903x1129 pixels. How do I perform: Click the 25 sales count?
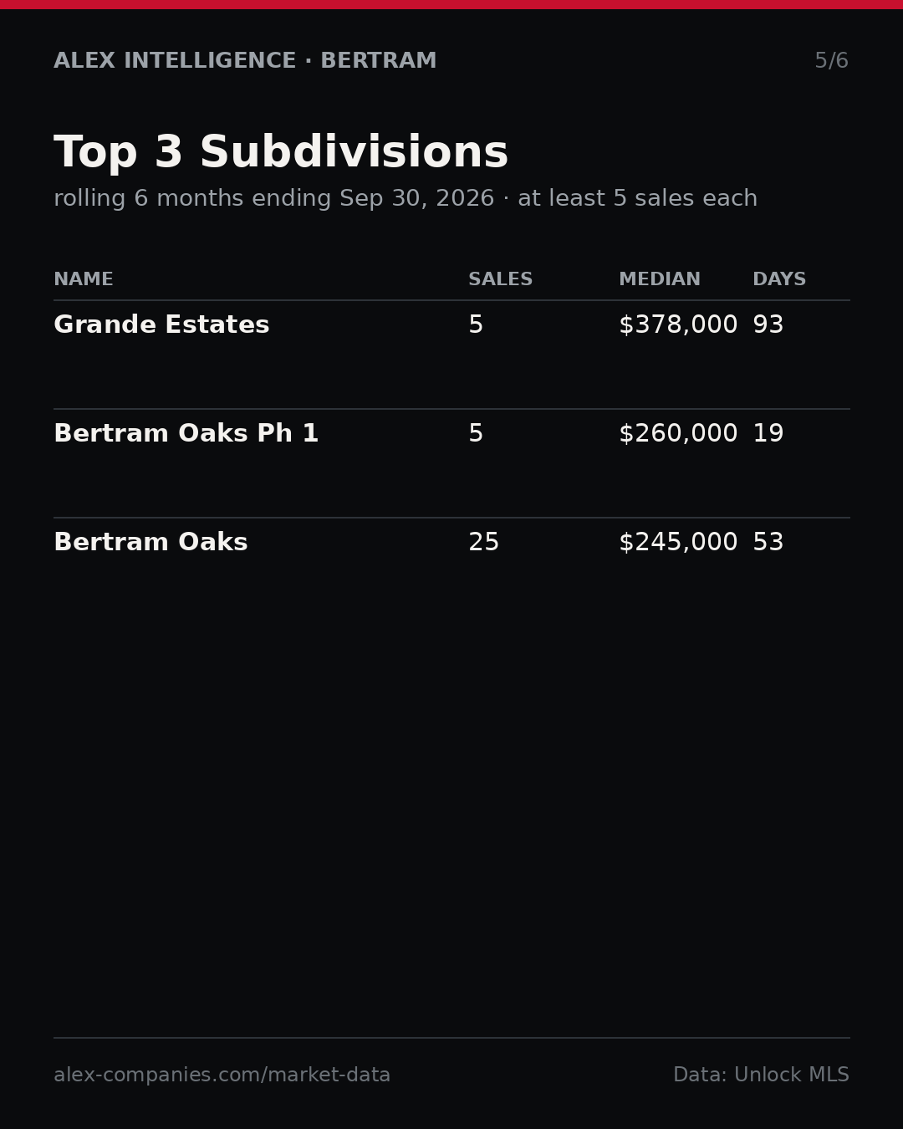click(x=483, y=543)
